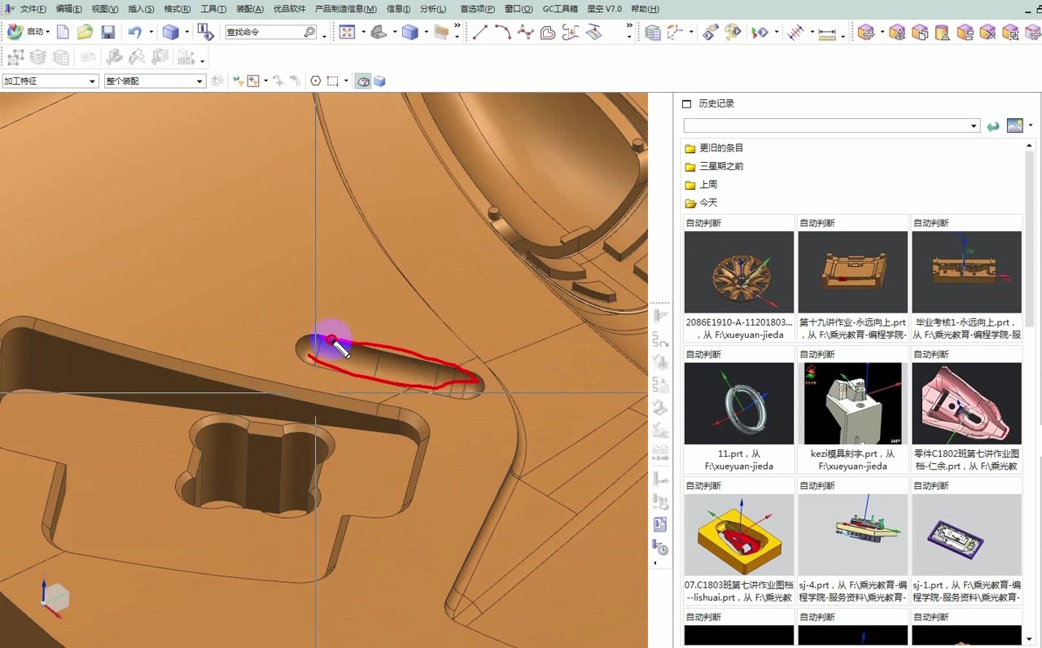Select the Arc curve tool
This screenshot has width=1042, height=648.
[503, 32]
